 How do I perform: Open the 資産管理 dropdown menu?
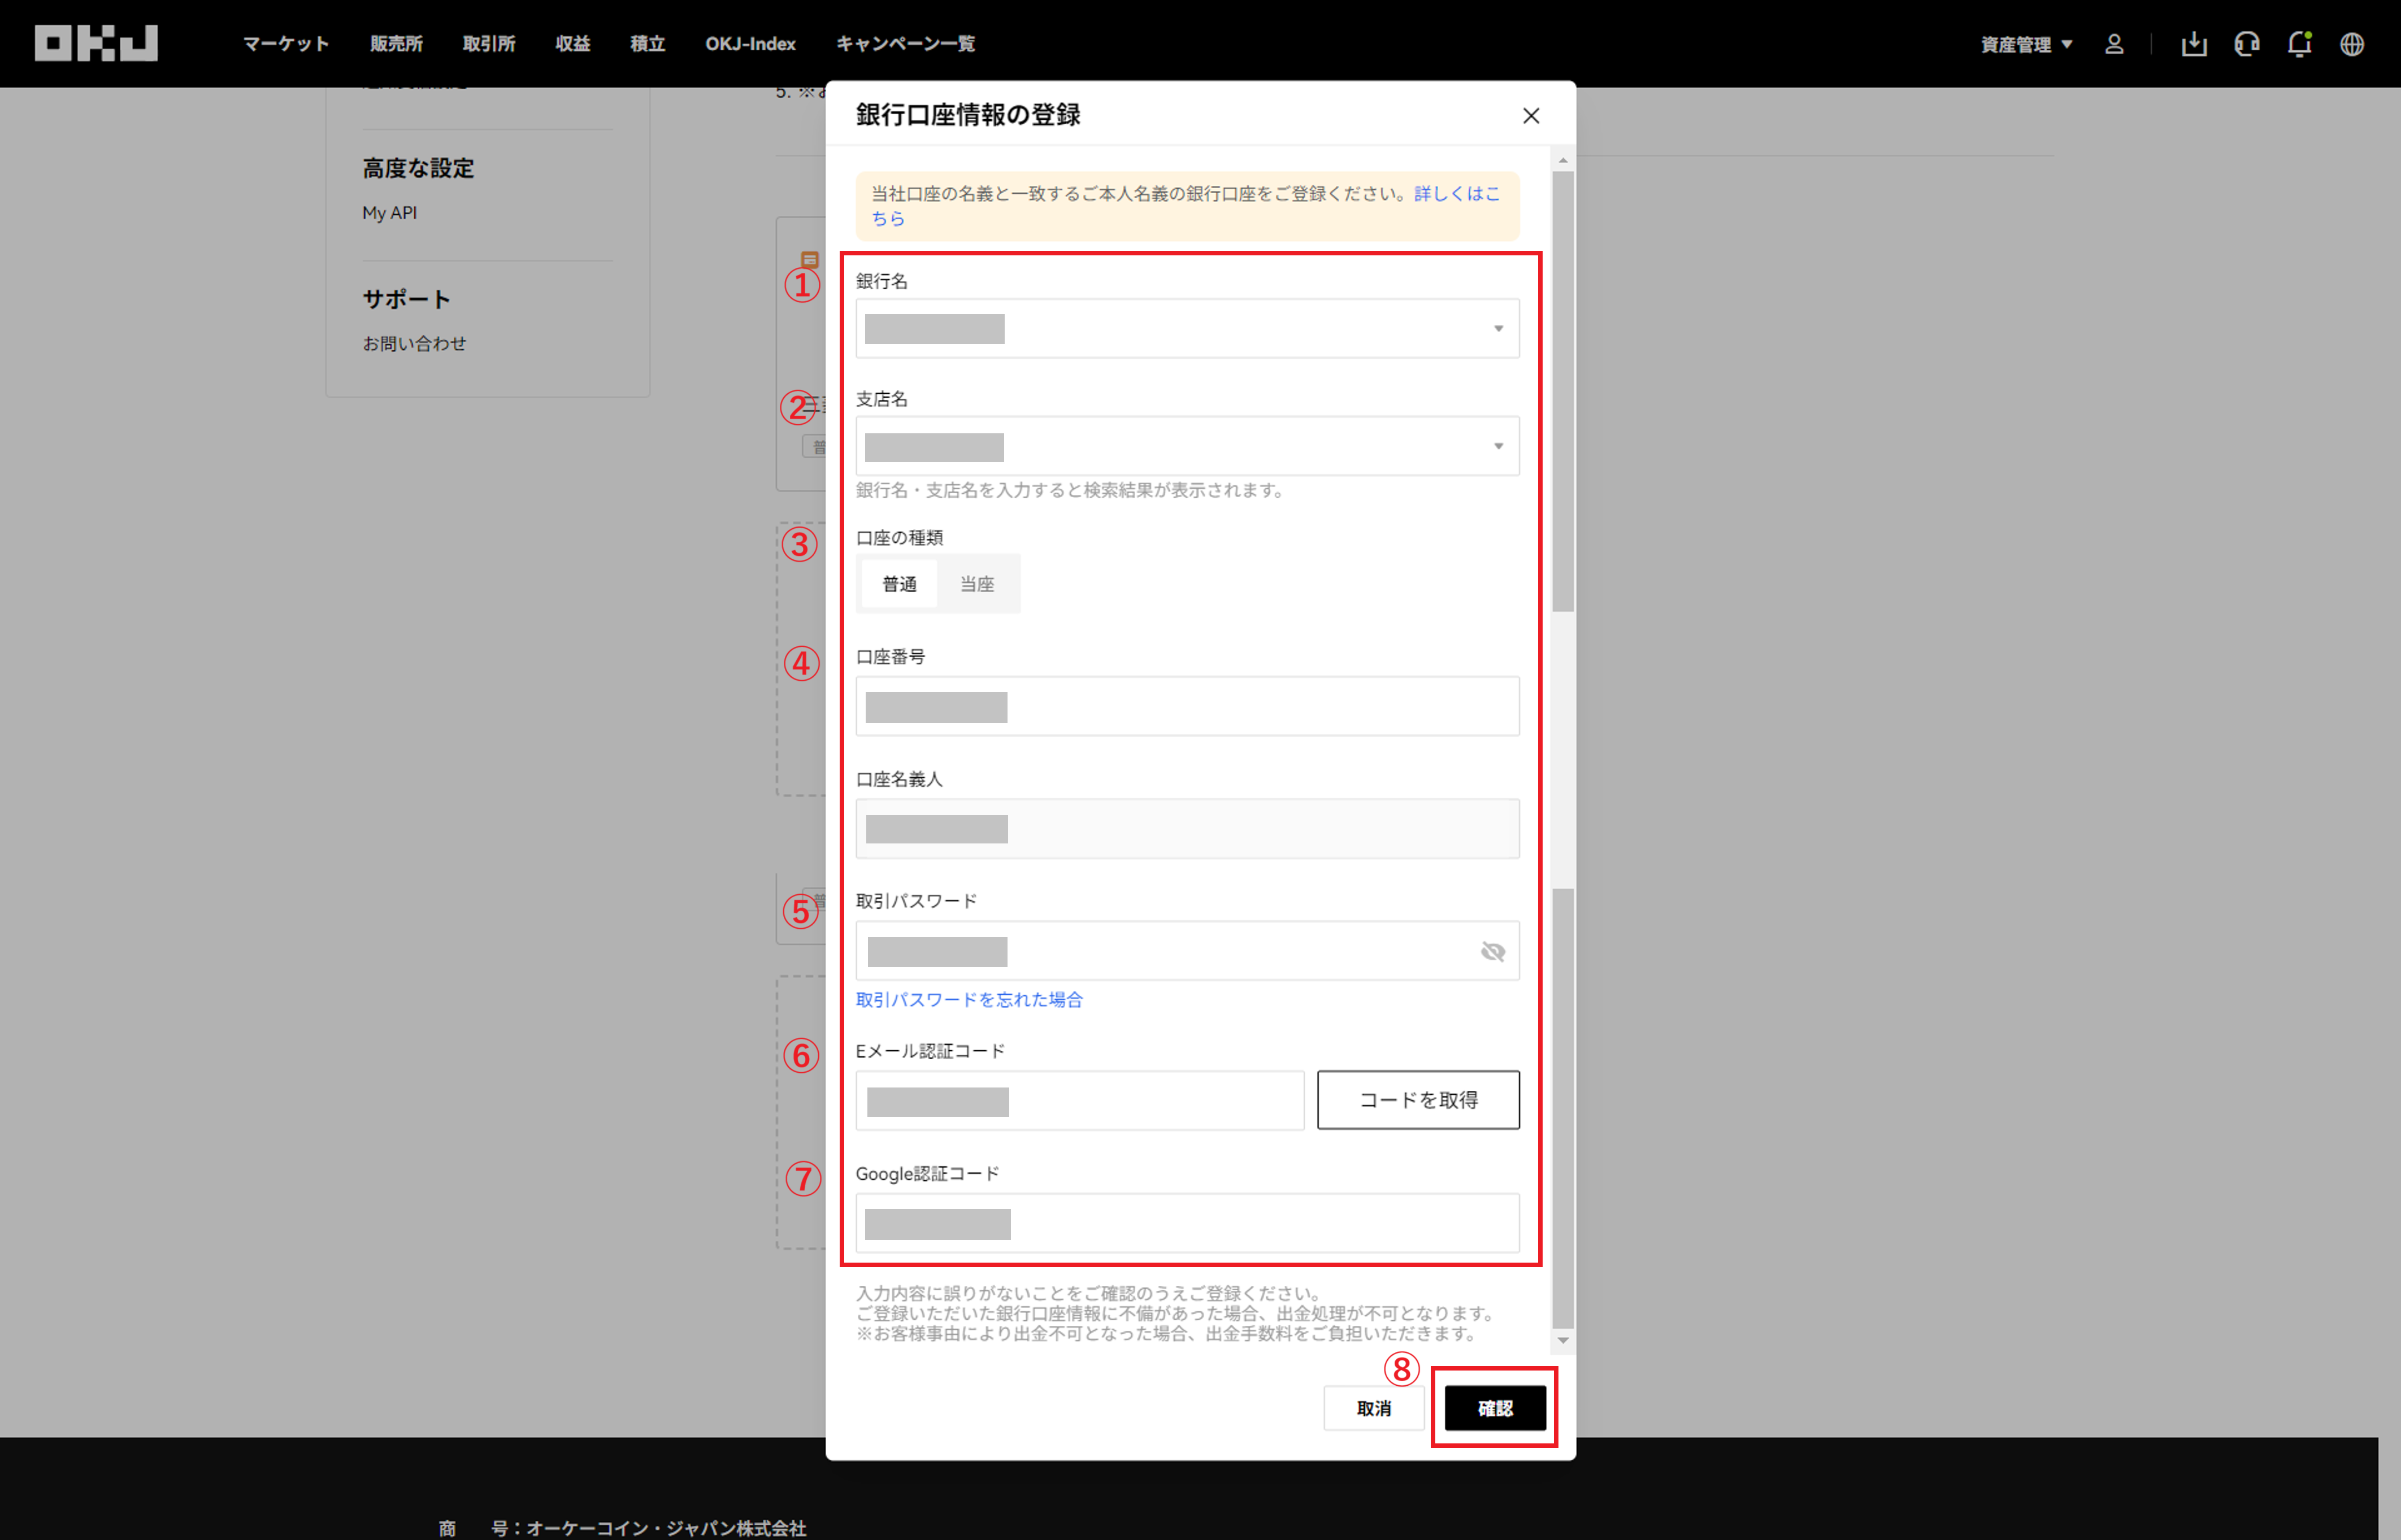coord(2027,44)
